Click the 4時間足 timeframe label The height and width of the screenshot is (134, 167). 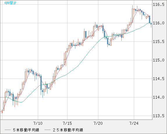(10, 3)
